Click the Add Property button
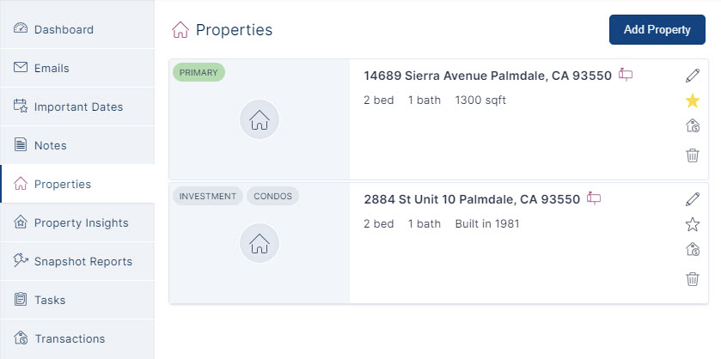Screen dimensions: 721x359 657,29
